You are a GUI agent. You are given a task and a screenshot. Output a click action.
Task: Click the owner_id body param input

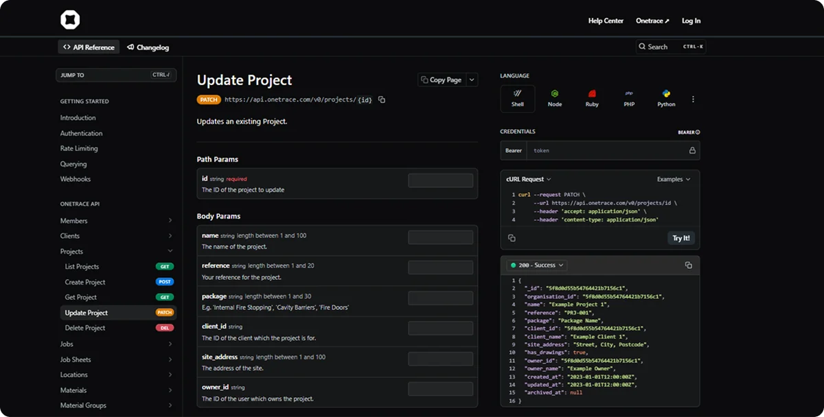[441, 389]
